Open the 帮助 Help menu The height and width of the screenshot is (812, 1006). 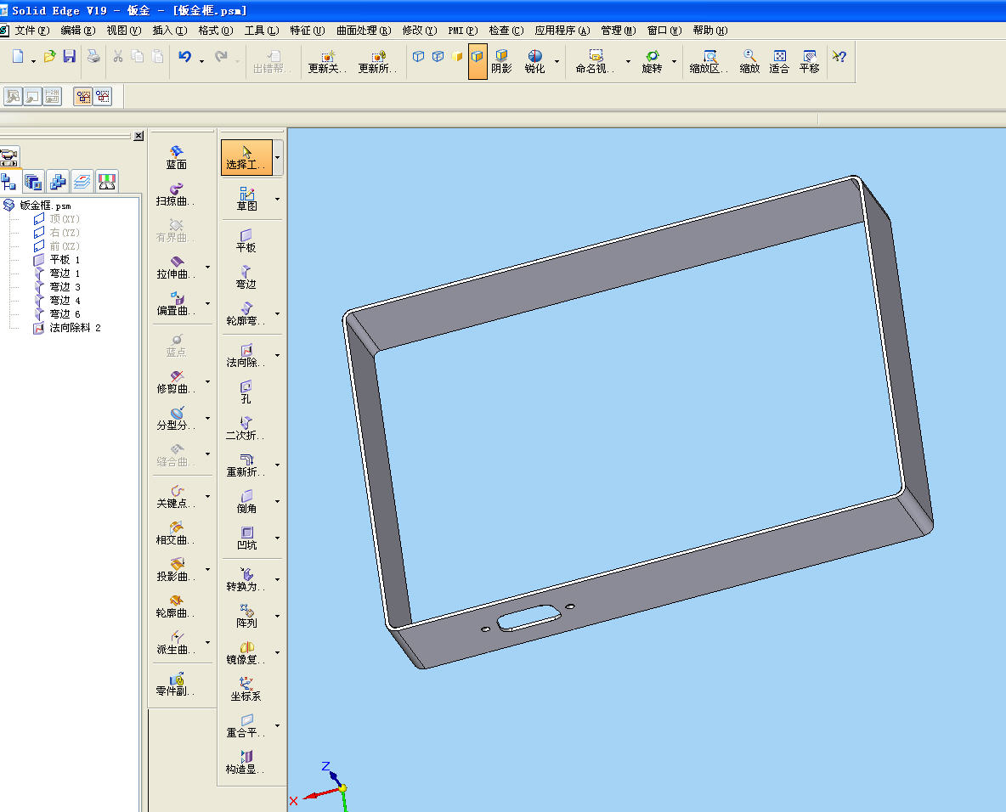click(710, 30)
